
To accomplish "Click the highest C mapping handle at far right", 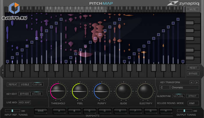I will pos(183,61).
